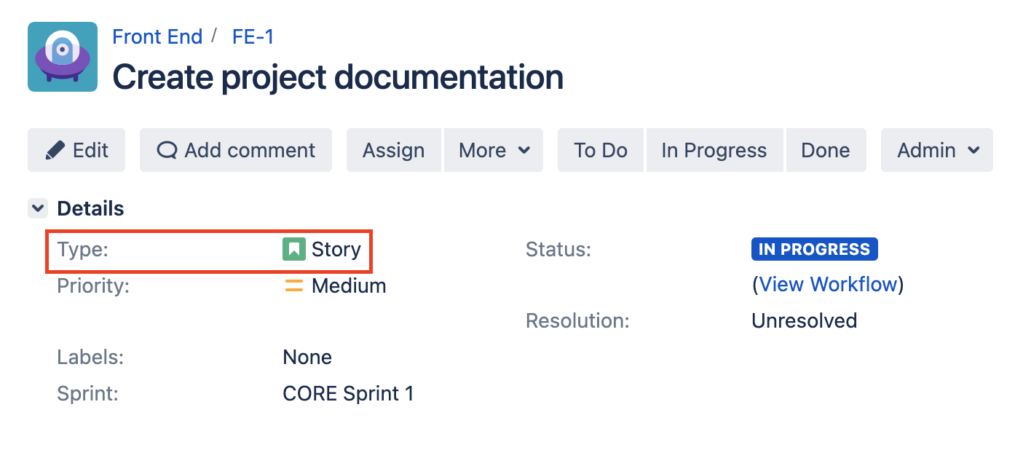Click the IN PROGRESS status badge

814,250
